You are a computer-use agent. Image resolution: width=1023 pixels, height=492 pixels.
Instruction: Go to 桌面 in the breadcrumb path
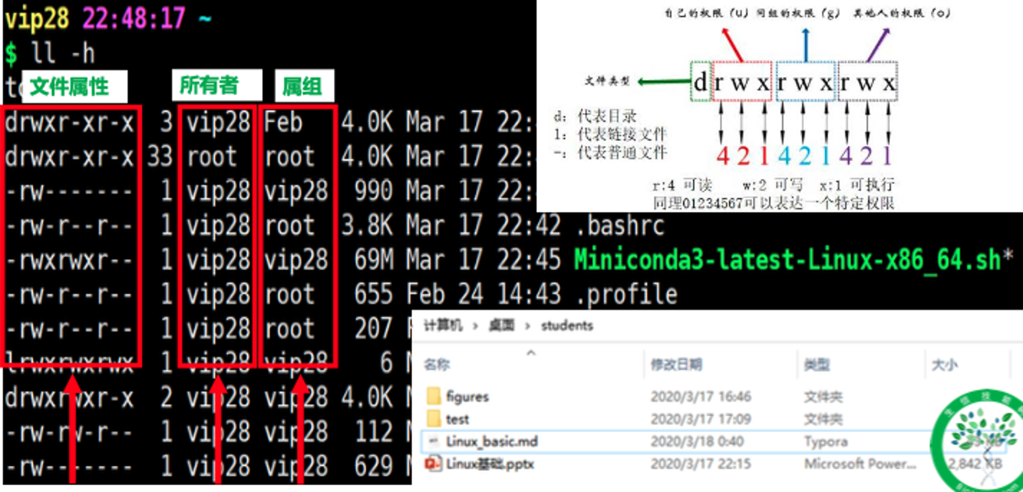pyautogui.click(x=501, y=325)
